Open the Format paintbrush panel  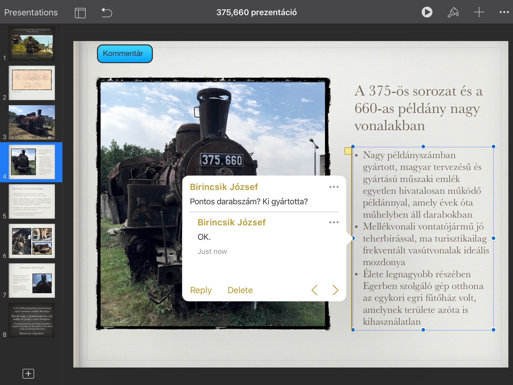click(453, 12)
